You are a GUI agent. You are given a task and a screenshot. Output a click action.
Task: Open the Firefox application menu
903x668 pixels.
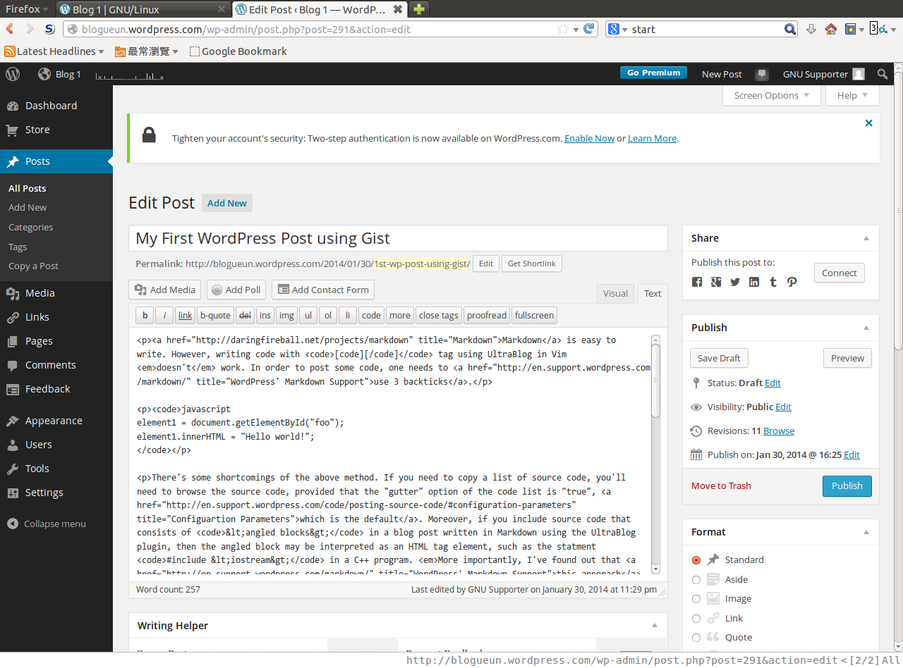click(x=27, y=9)
